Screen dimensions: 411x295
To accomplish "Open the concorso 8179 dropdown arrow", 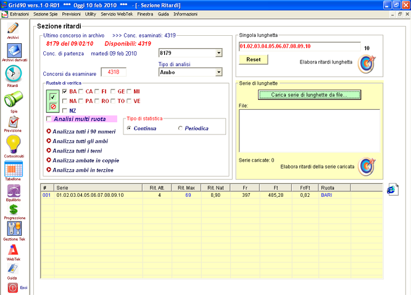I will pyautogui.click(x=218, y=53).
